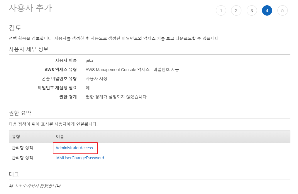Screen dimensions: 298x194
Task: Select the user name value pika
Action: pyautogui.click(x=89, y=61)
